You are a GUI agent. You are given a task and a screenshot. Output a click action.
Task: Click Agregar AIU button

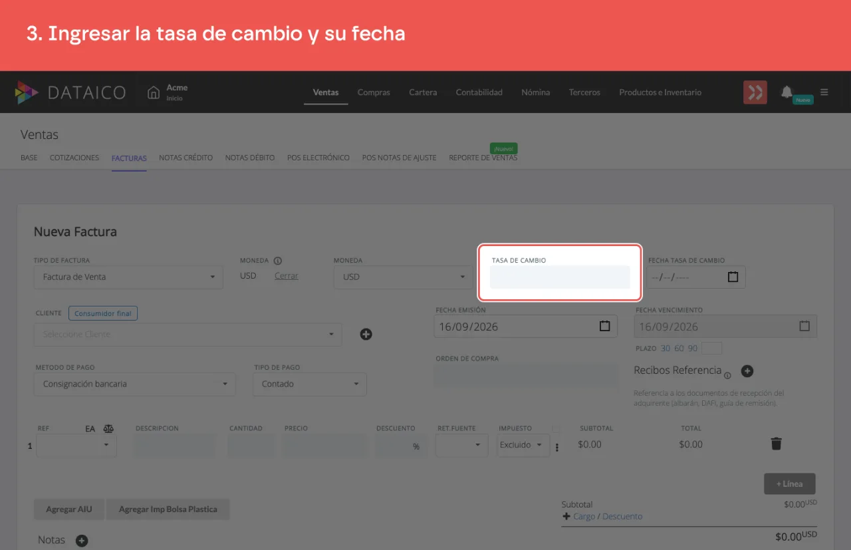69,509
